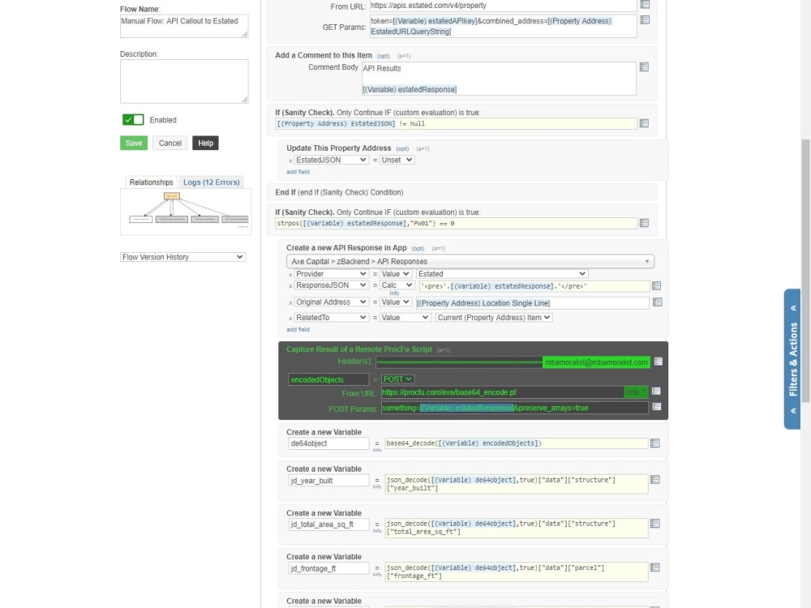The image size is (811, 608).
Task: Click token picker next to POST Params field
Action: coord(656,408)
